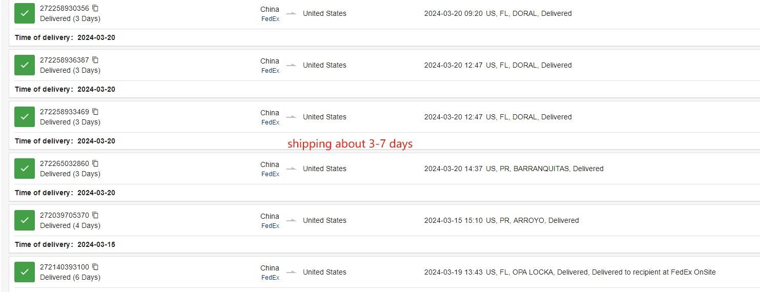Open FedEx link for OPA LOCKA shipment

270,278
